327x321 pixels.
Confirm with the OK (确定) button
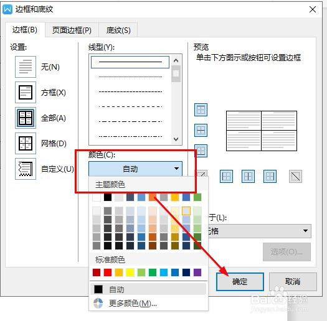[x=240, y=282]
